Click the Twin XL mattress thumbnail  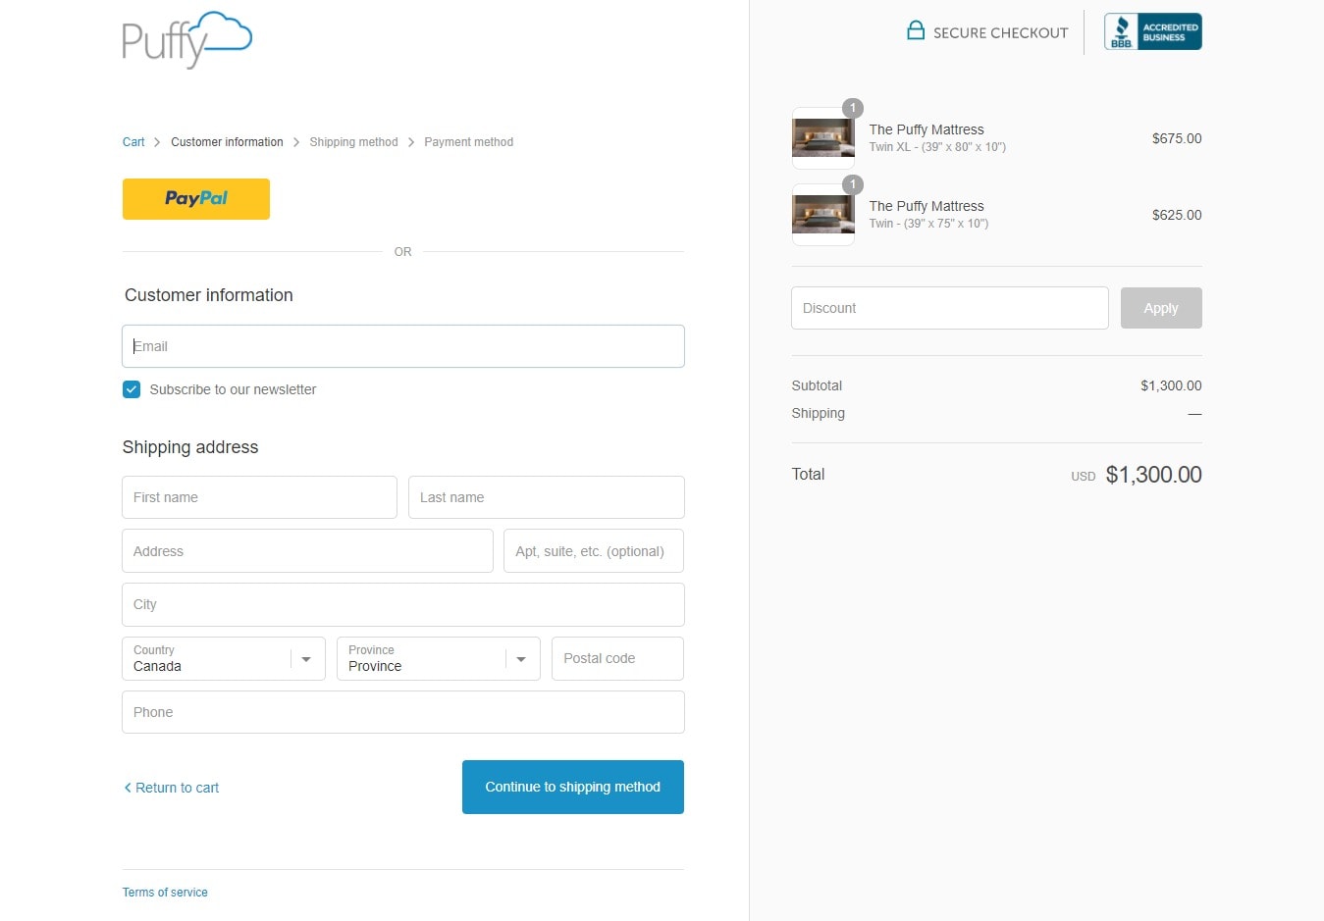823,138
